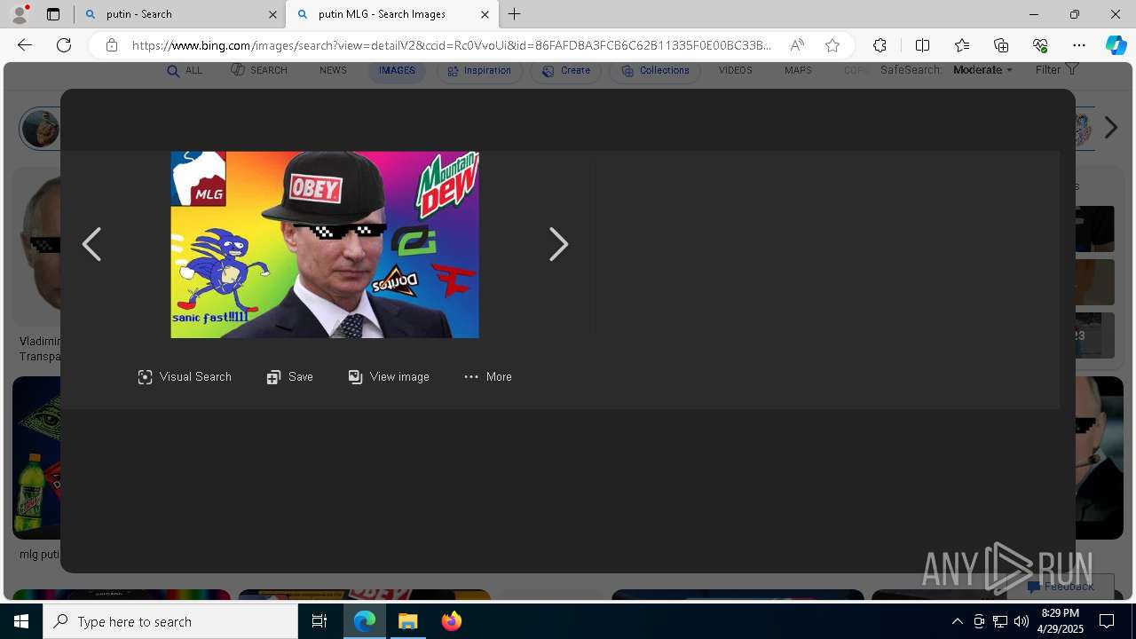This screenshot has width=1136, height=639.
Task: Open Edge profile avatar
Action: point(20,14)
